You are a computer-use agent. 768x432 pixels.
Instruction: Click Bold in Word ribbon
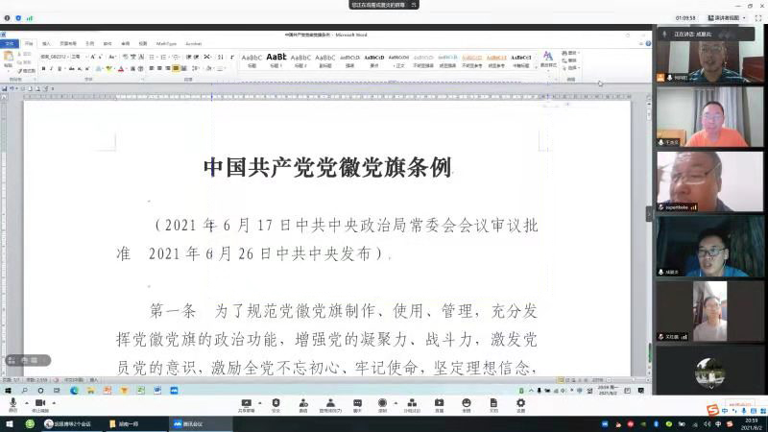pyautogui.click(x=44, y=68)
